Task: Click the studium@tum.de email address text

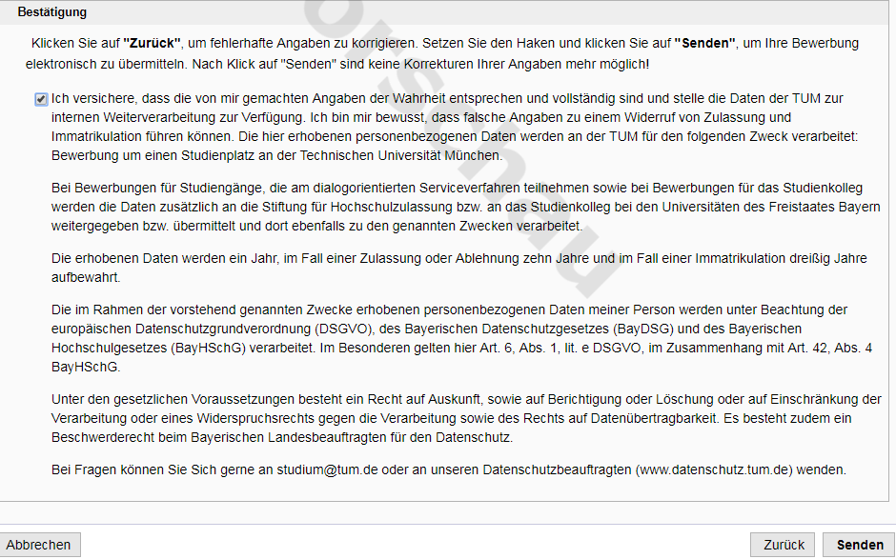Action: (x=327, y=469)
